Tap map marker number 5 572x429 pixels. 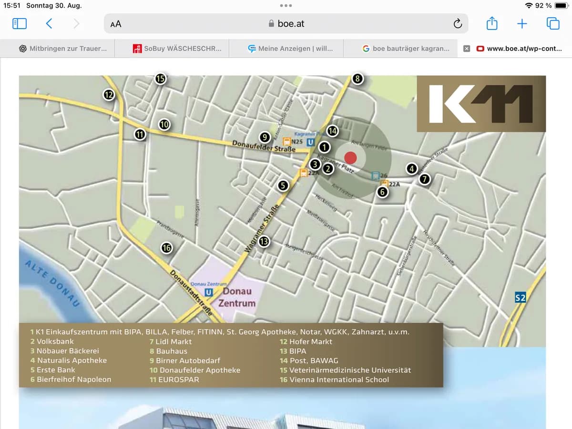point(283,185)
